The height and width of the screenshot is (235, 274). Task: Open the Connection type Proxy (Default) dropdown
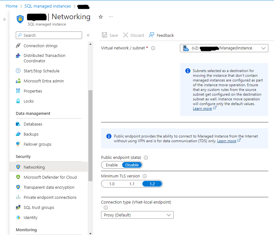[x=137, y=215]
